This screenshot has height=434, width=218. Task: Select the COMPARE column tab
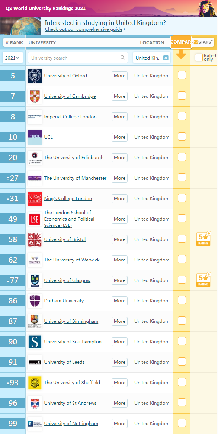(181, 42)
